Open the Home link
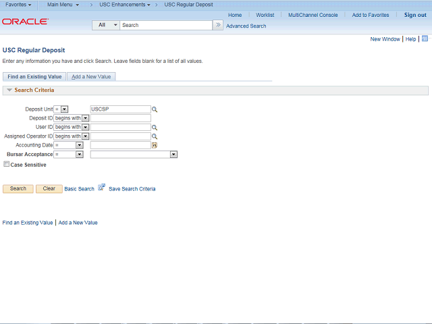432x324 pixels. pos(235,15)
